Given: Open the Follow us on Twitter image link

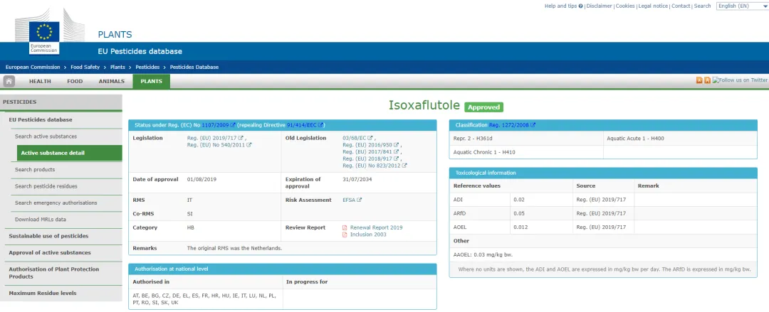Looking at the screenshot, I should (x=740, y=80).
